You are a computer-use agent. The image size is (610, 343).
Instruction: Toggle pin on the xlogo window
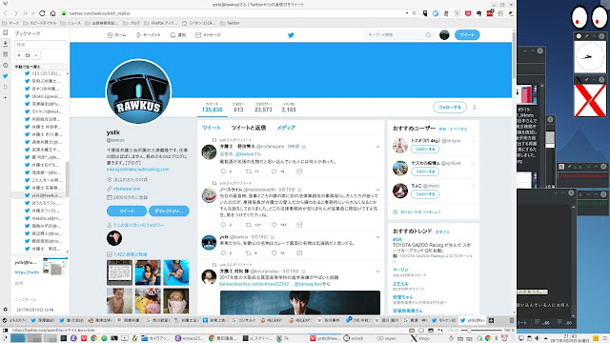point(587,80)
